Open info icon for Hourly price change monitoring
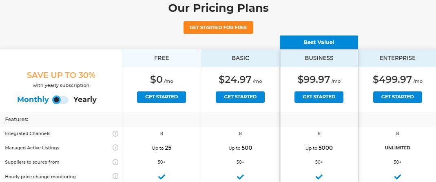Screen dimensions: 436x182 [x=115, y=176]
